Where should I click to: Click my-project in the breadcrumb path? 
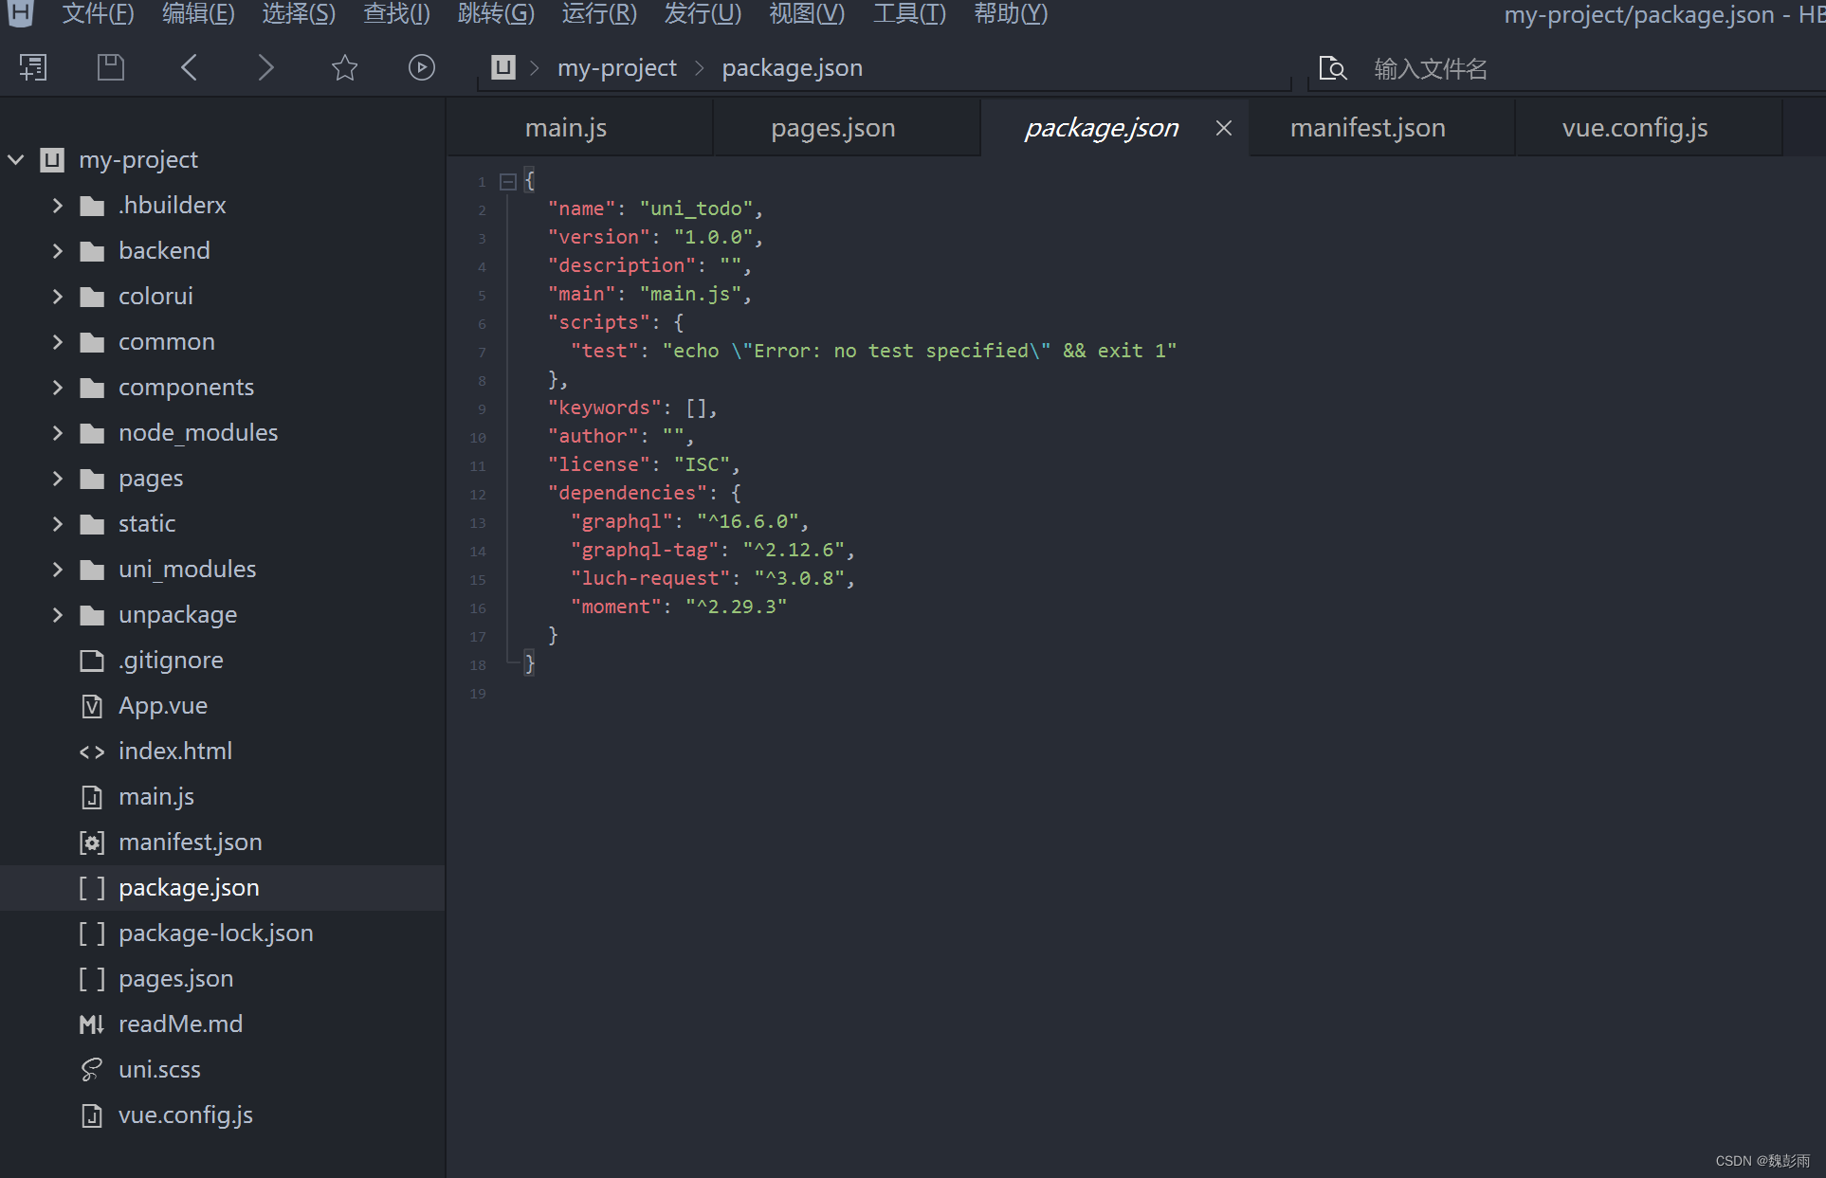(x=616, y=68)
